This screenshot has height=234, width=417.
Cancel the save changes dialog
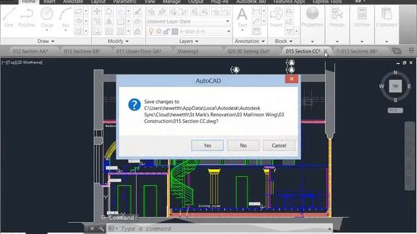pyautogui.click(x=279, y=146)
